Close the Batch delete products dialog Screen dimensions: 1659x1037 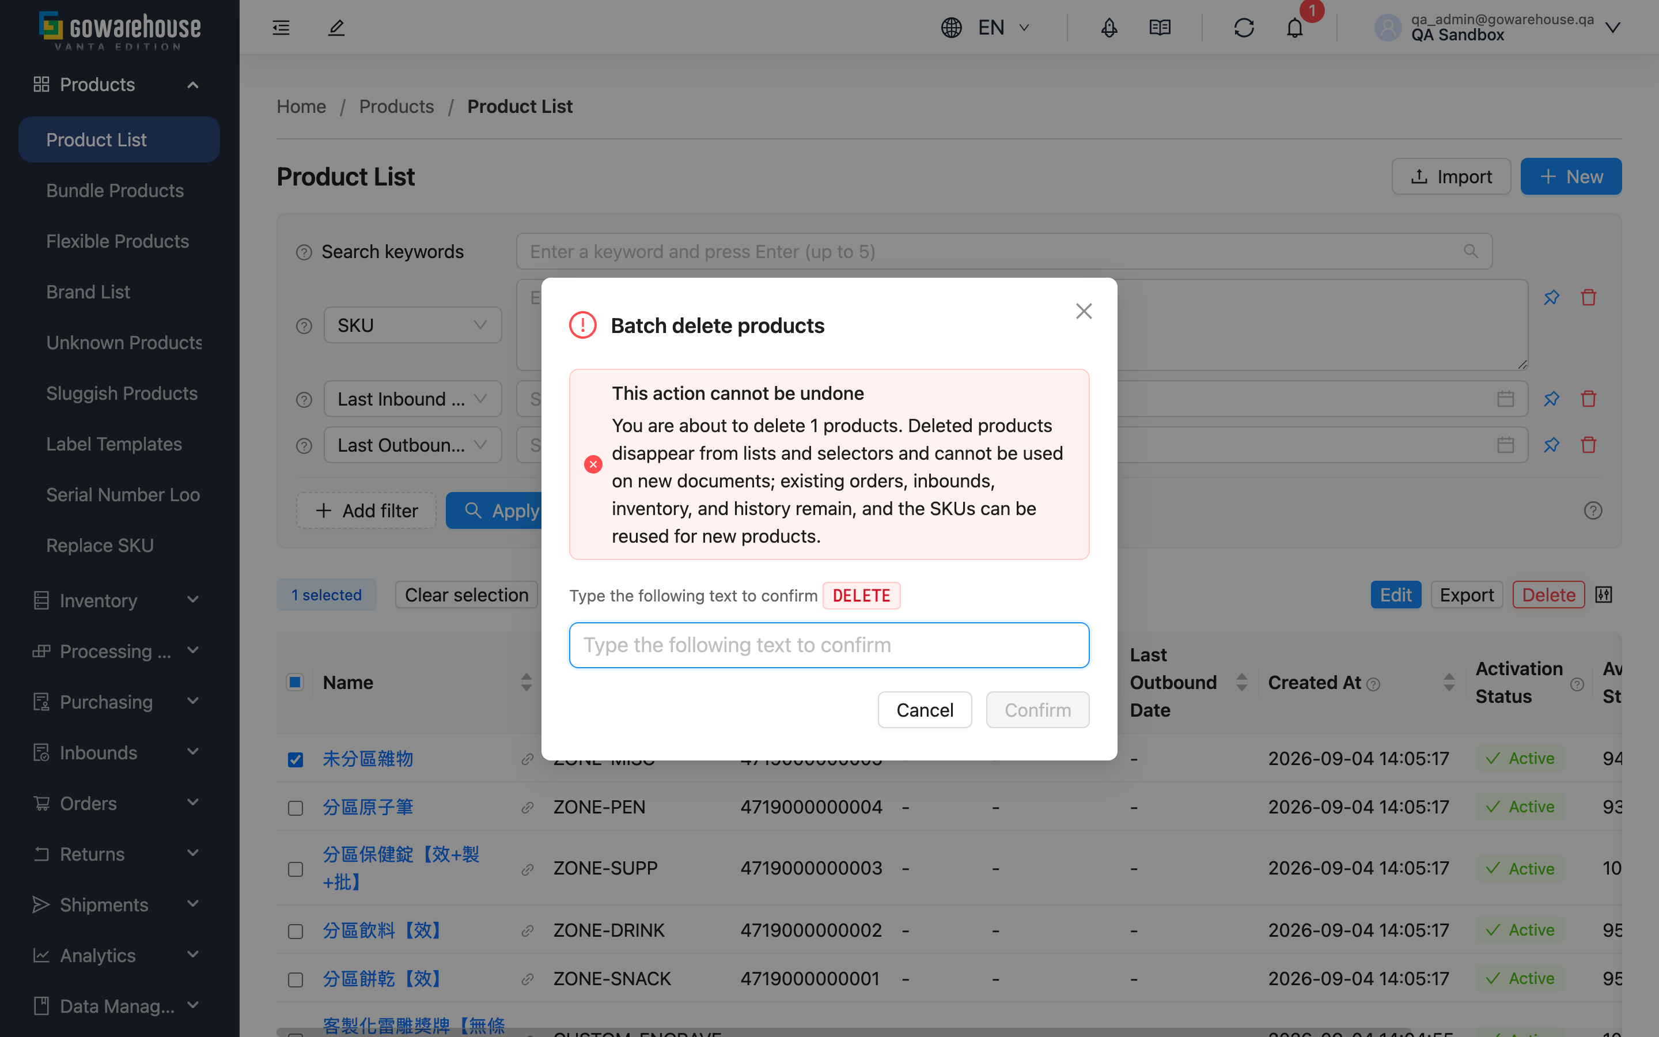(1084, 311)
